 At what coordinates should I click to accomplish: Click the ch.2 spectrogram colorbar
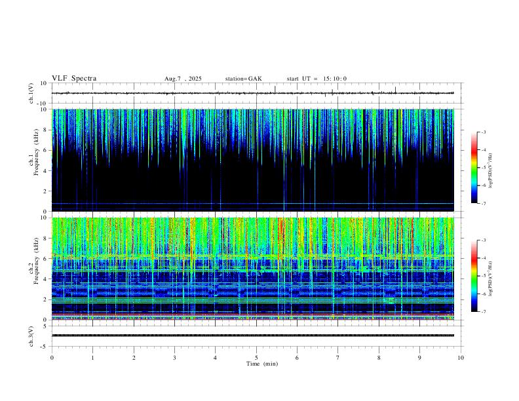(x=474, y=276)
